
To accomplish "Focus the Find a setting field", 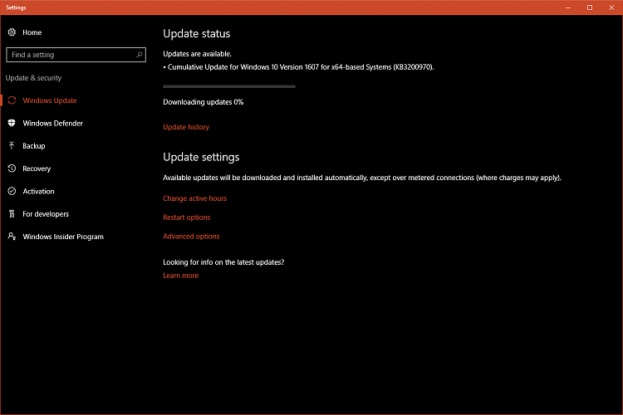I will point(76,55).
